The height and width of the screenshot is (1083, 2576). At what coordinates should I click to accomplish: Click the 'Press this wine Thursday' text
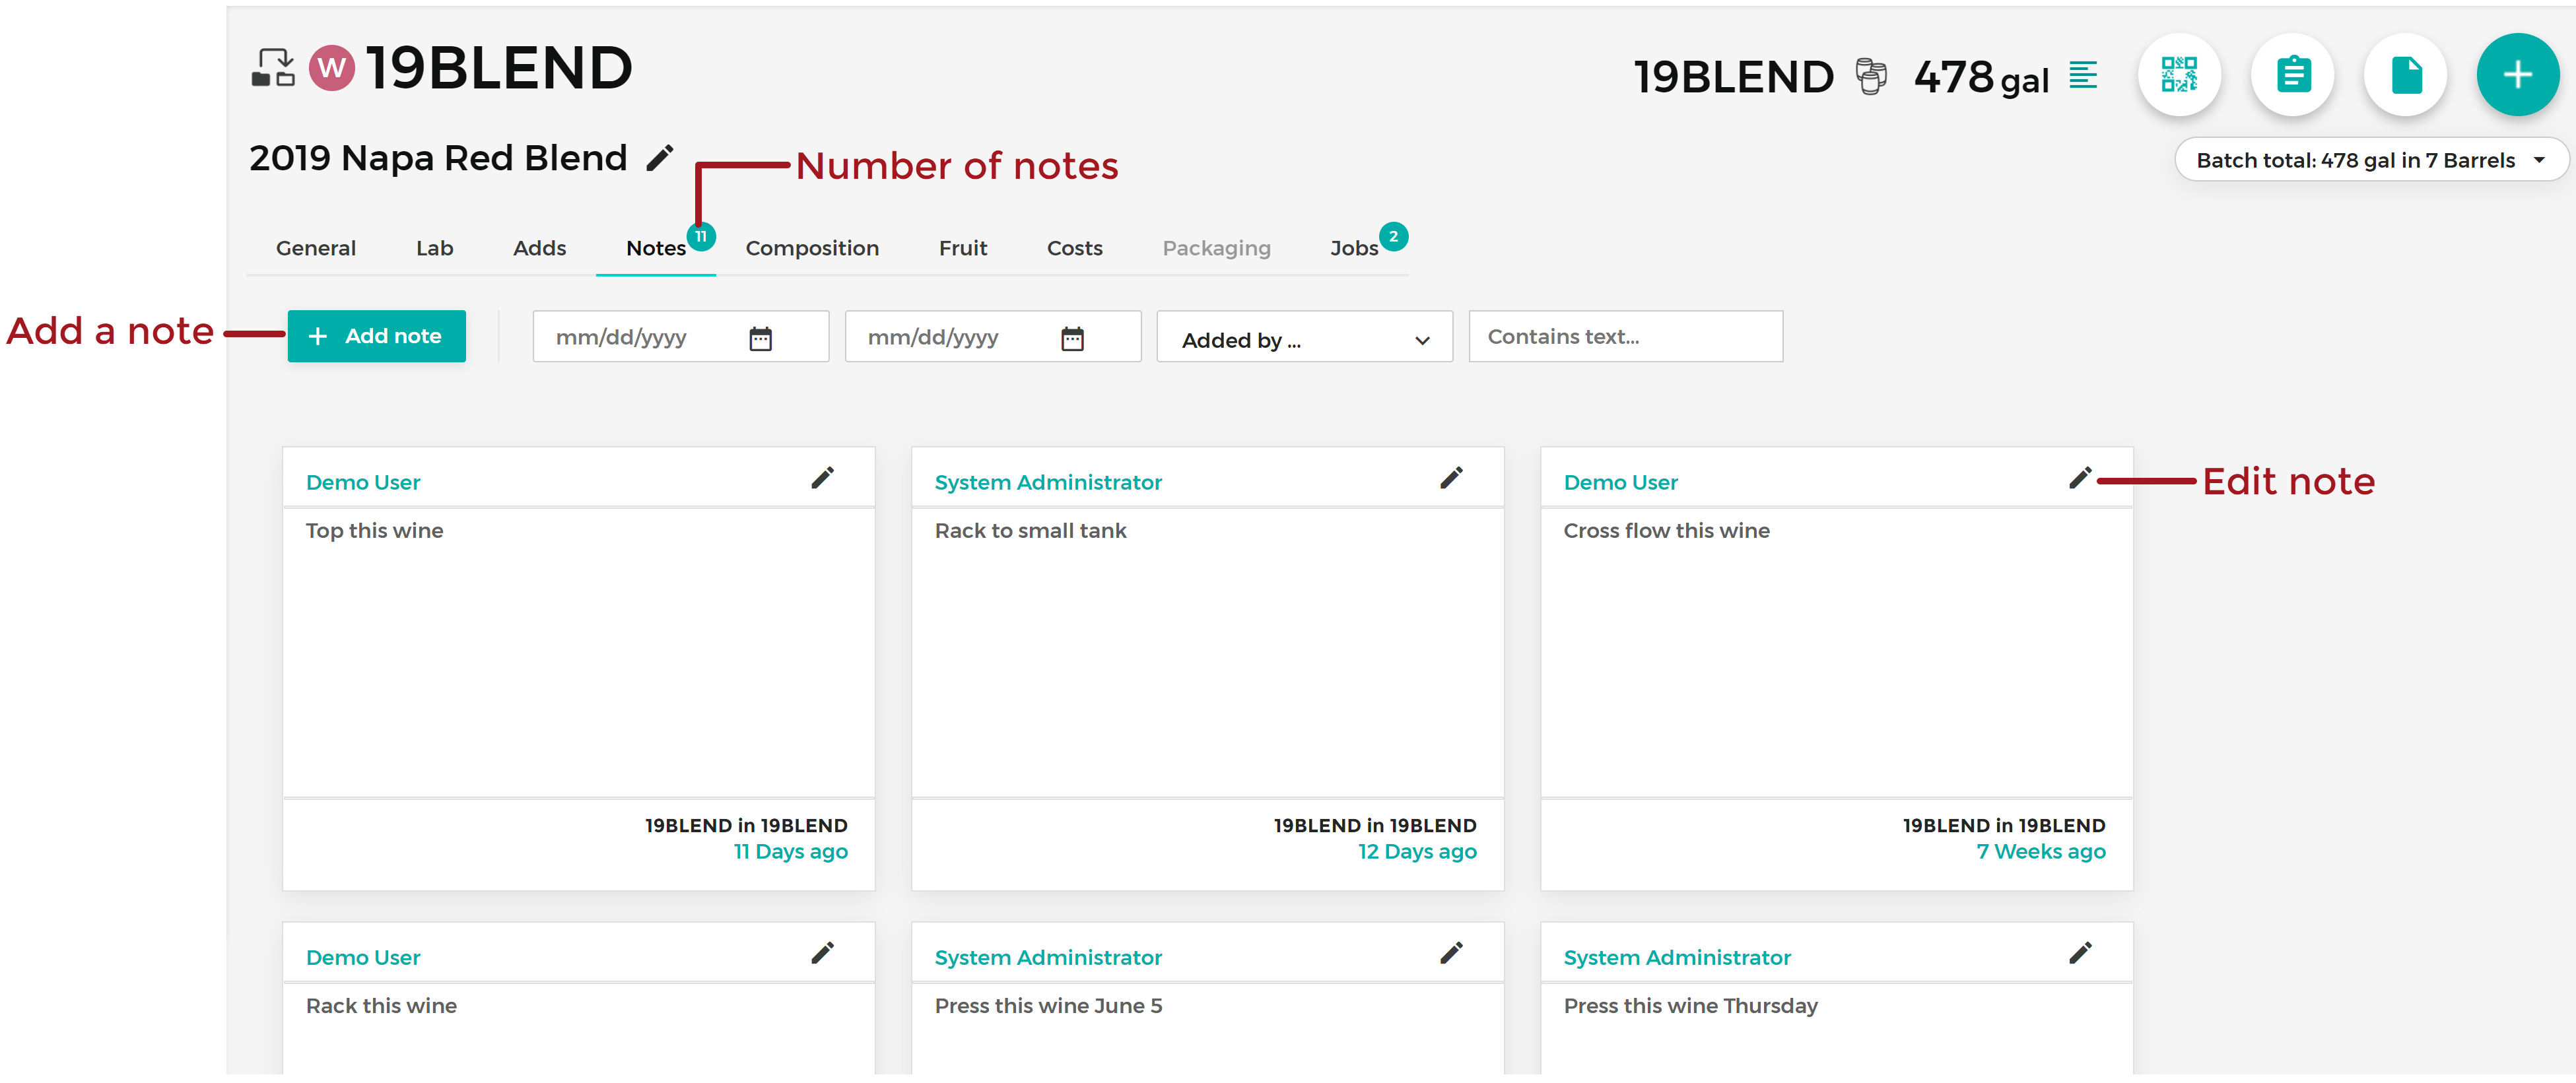pos(1690,1005)
